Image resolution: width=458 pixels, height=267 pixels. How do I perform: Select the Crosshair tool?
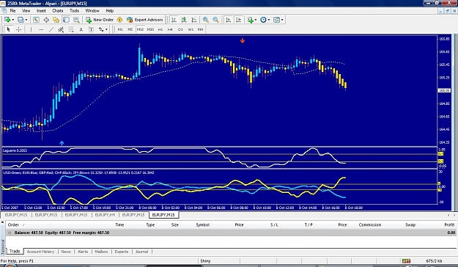tap(19, 29)
